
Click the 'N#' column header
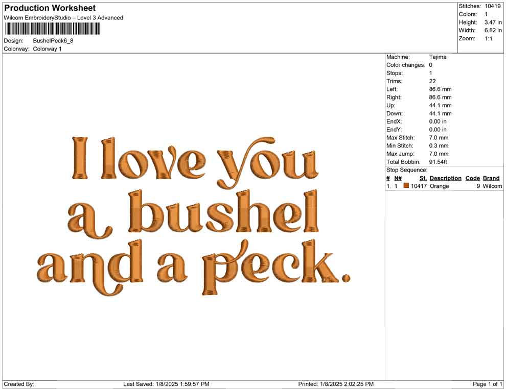pyautogui.click(x=398, y=178)
